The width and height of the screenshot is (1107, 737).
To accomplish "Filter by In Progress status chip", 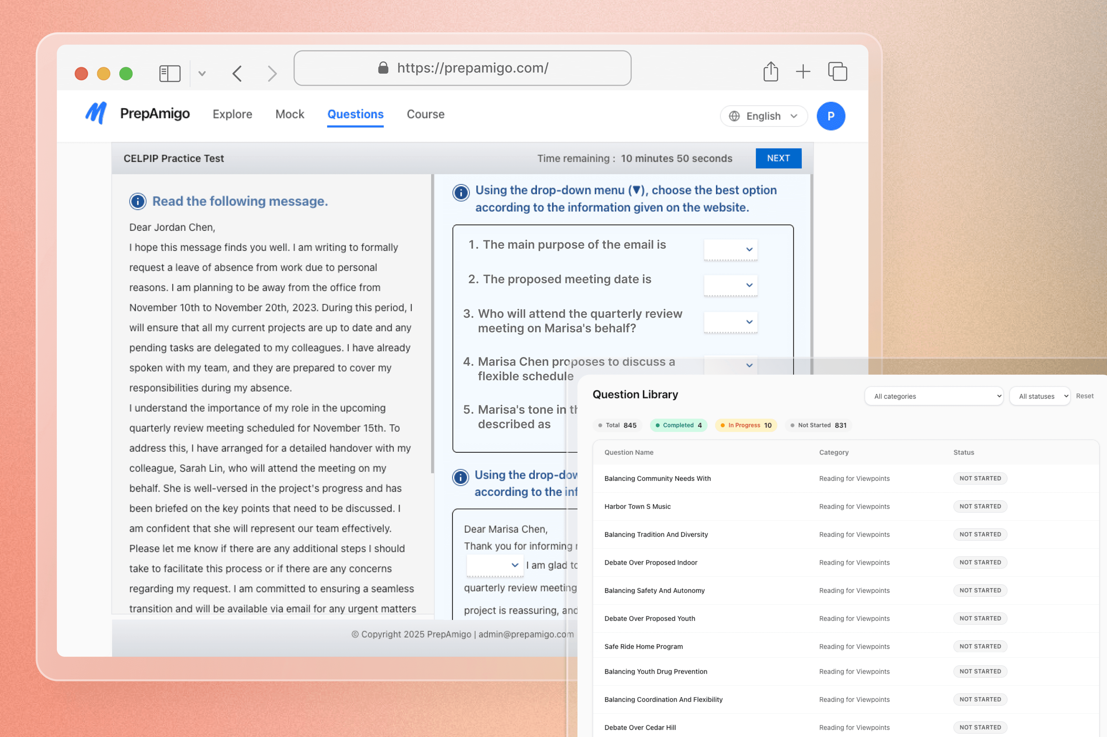I will (x=746, y=425).
